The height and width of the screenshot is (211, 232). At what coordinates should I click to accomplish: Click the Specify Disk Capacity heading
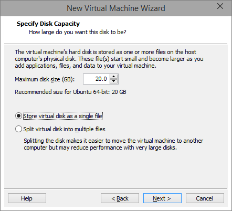[x=48, y=24]
